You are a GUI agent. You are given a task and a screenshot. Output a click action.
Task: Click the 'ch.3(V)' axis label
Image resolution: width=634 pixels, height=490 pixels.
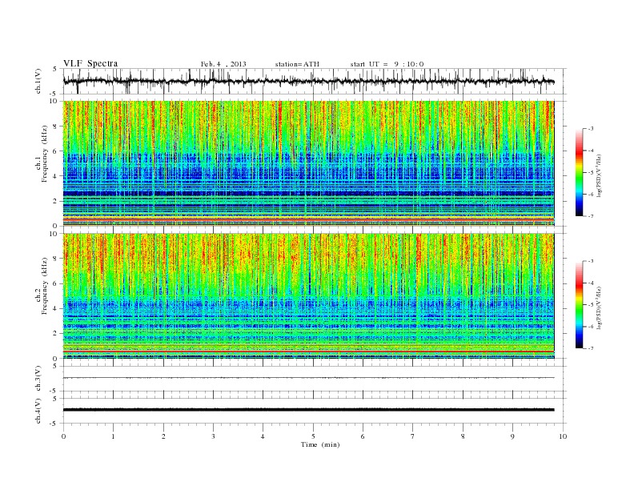(38, 379)
